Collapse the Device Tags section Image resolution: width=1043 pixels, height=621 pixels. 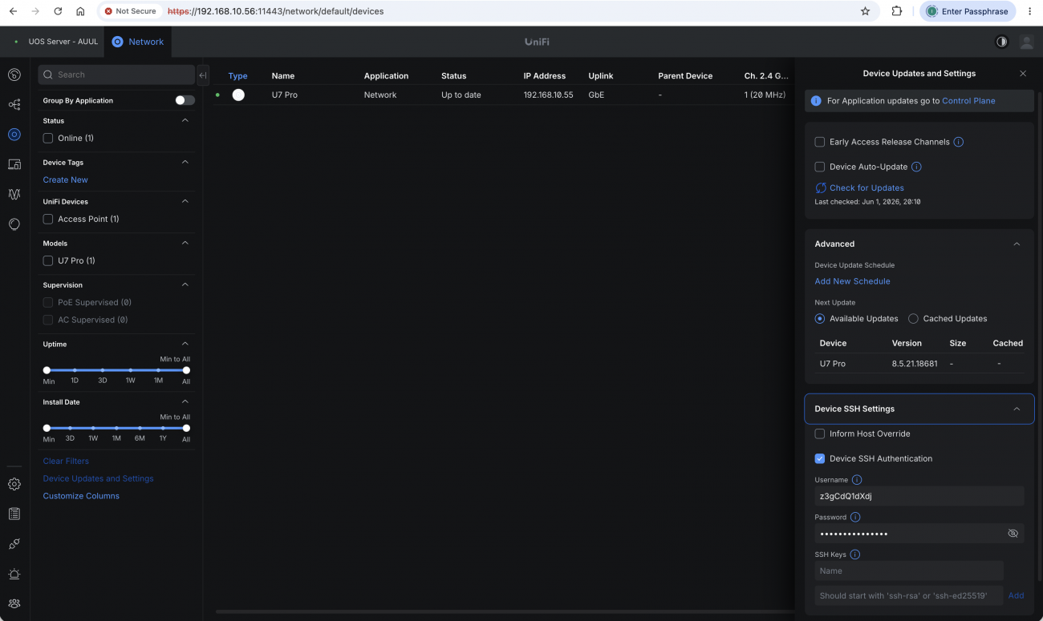click(x=185, y=162)
